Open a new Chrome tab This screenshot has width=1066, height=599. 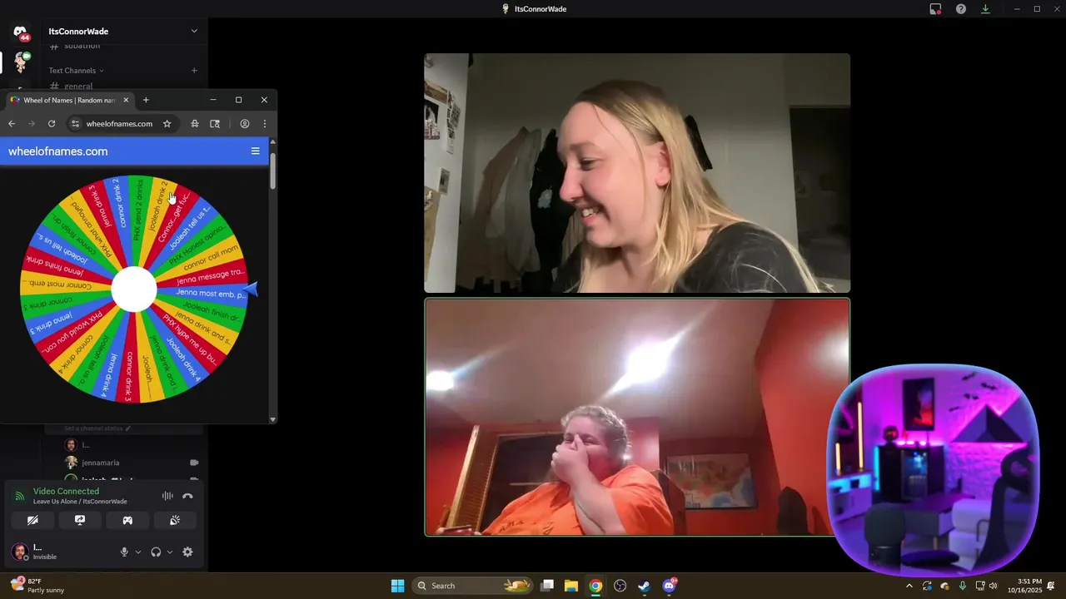tap(146, 100)
